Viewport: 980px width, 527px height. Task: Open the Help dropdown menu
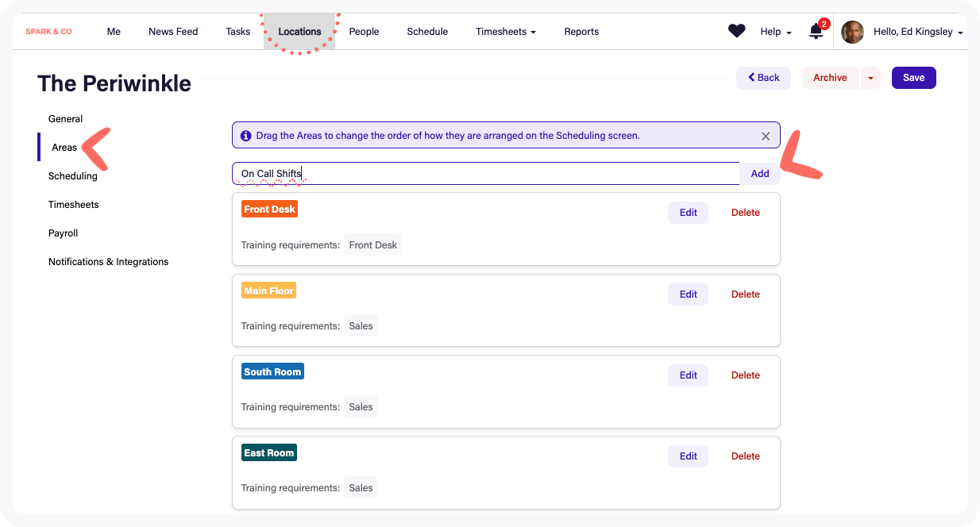pyautogui.click(x=774, y=32)
